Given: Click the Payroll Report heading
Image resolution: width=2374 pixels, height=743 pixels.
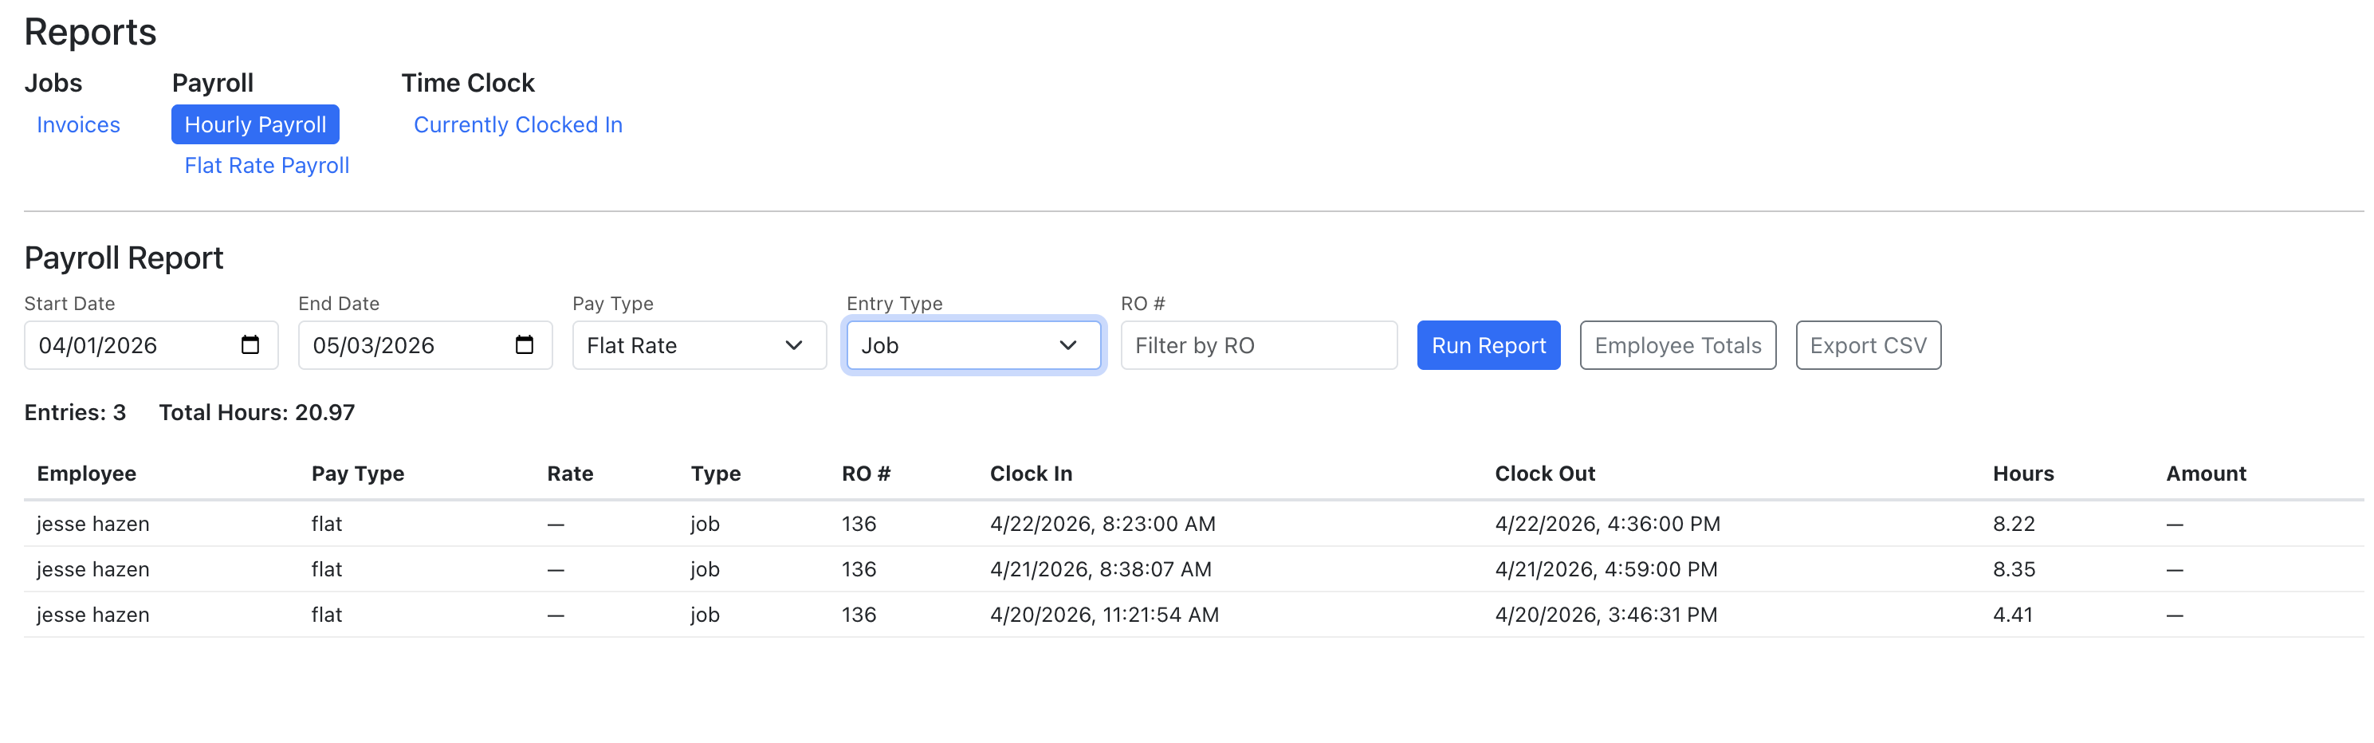Looking at the screenshot, I should [124, 257].
